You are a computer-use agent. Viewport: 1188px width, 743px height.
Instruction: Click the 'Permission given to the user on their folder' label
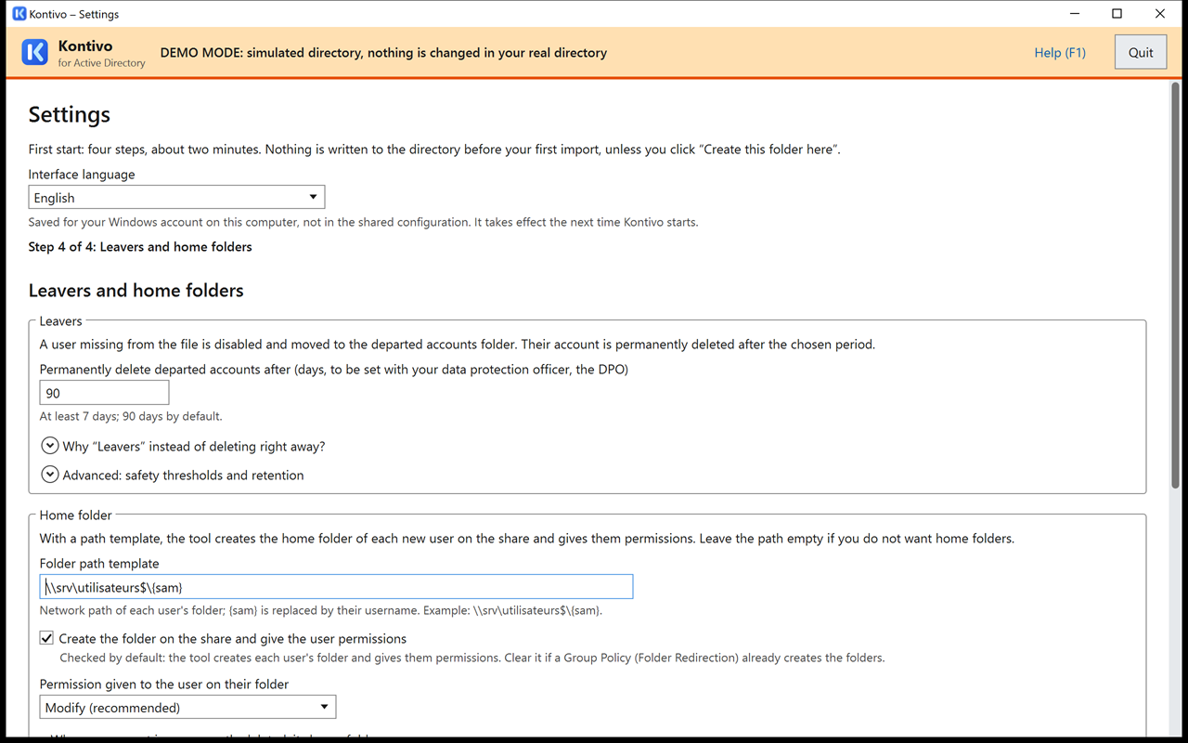(x=164, y=684)
